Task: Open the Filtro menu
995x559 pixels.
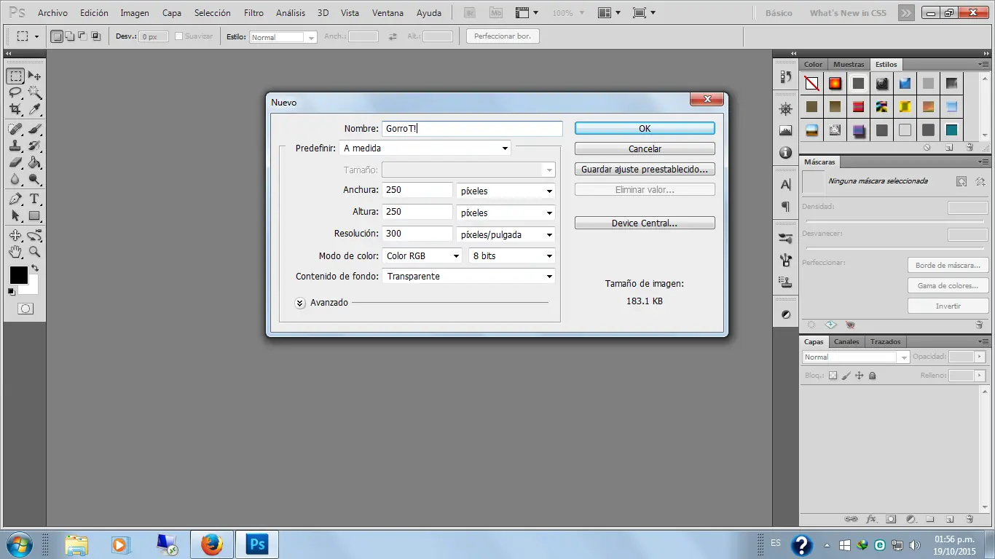Action: pyautogui.click(x=253, y=13)
